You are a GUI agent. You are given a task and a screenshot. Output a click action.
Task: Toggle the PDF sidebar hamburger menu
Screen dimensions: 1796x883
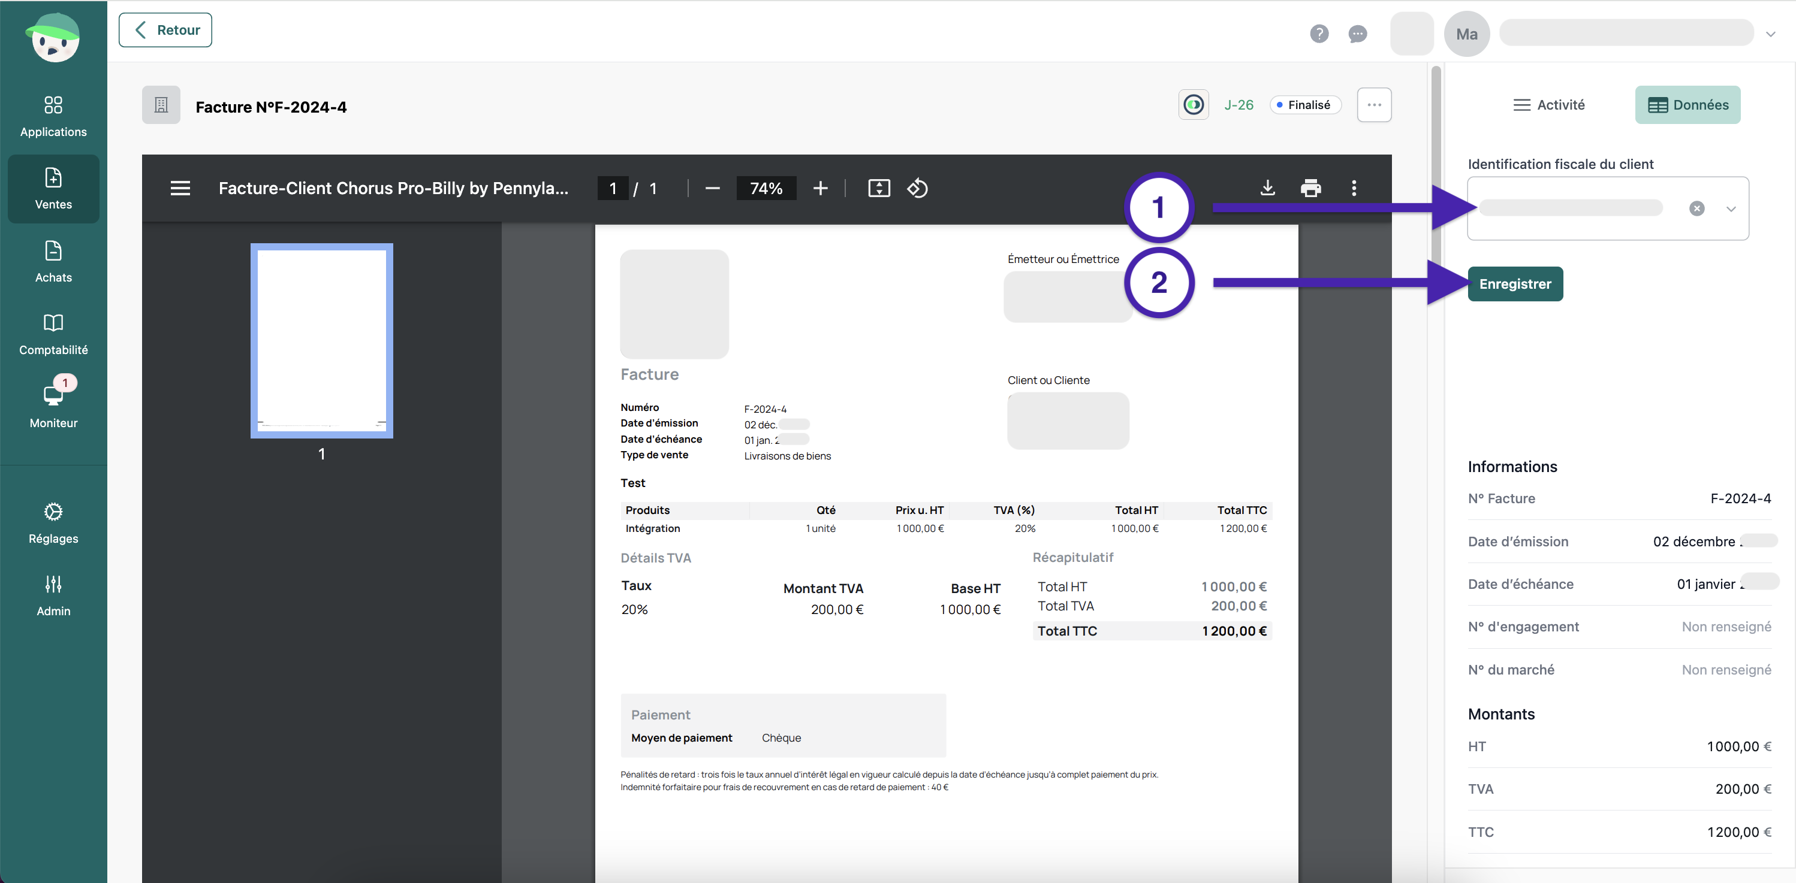180,188
